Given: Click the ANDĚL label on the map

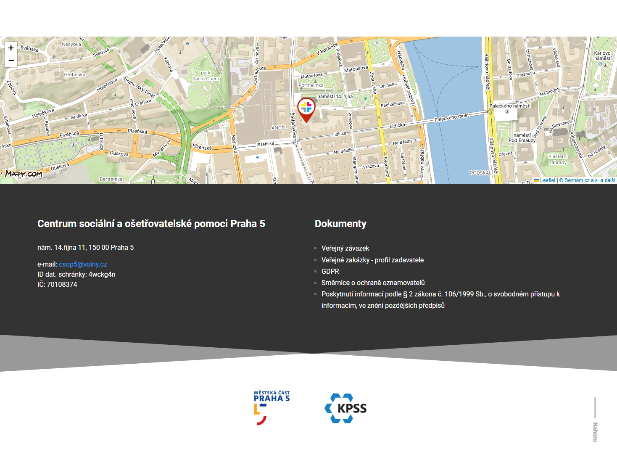Looking at the screenshot, I should click(x=279, y=128).
